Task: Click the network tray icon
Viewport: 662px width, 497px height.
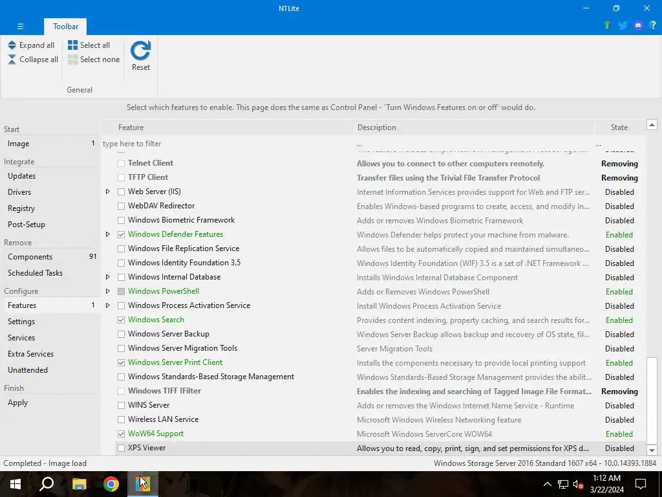Action: pos(563,484)
